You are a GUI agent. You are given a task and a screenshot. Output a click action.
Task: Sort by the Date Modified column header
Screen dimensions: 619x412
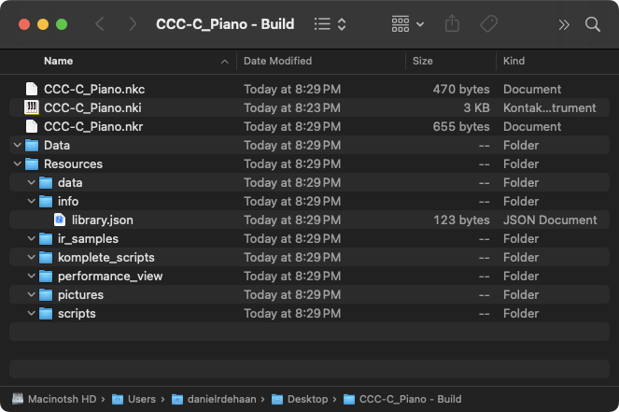point(277,61)
